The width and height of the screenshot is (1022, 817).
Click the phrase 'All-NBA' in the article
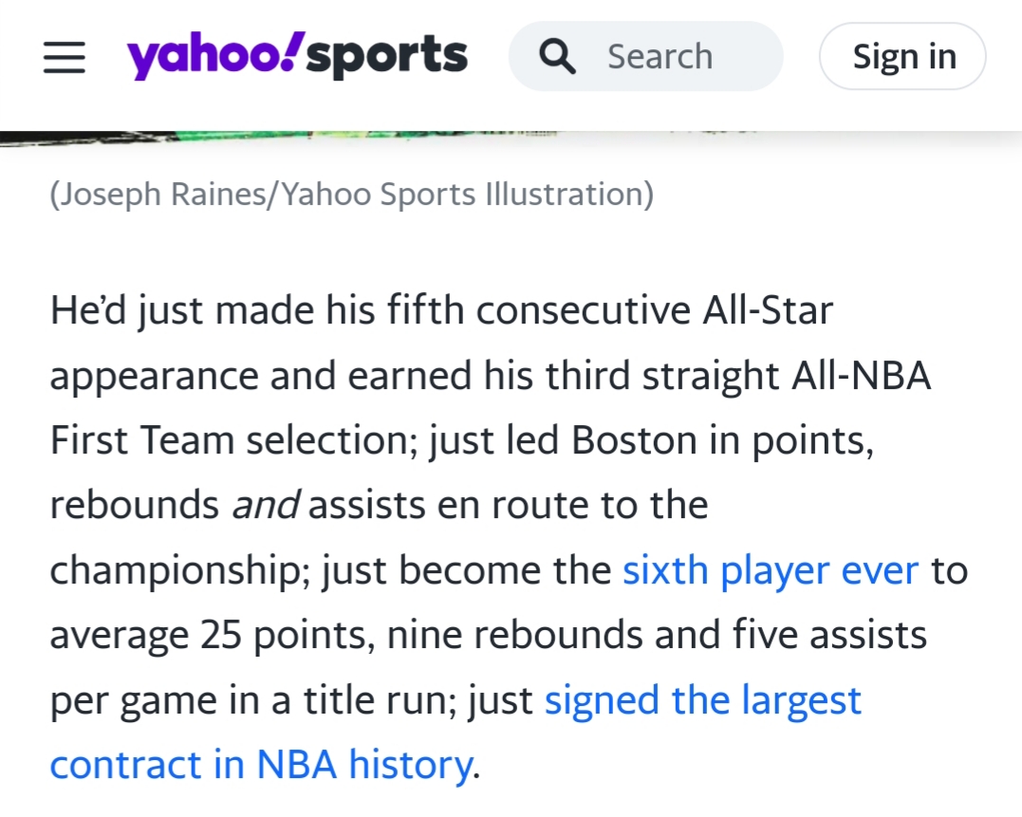(861, 376)
